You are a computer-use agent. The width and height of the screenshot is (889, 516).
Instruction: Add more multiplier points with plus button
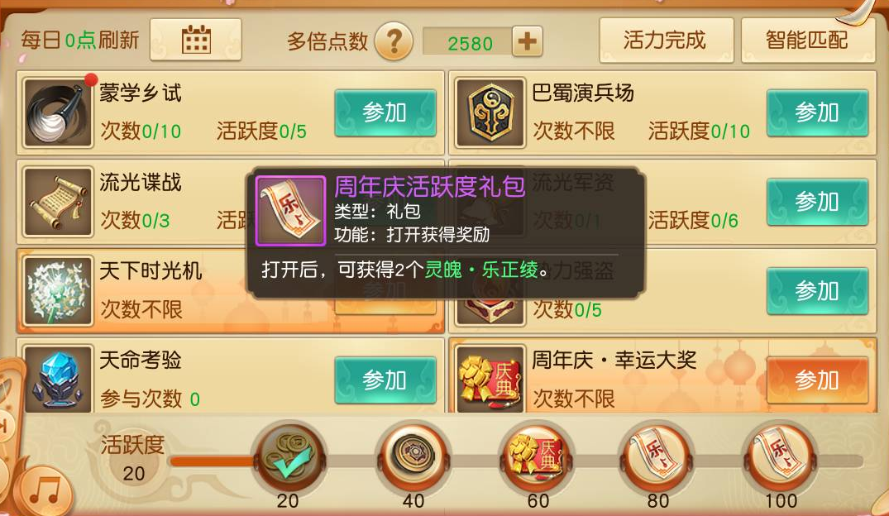point(528,41)
